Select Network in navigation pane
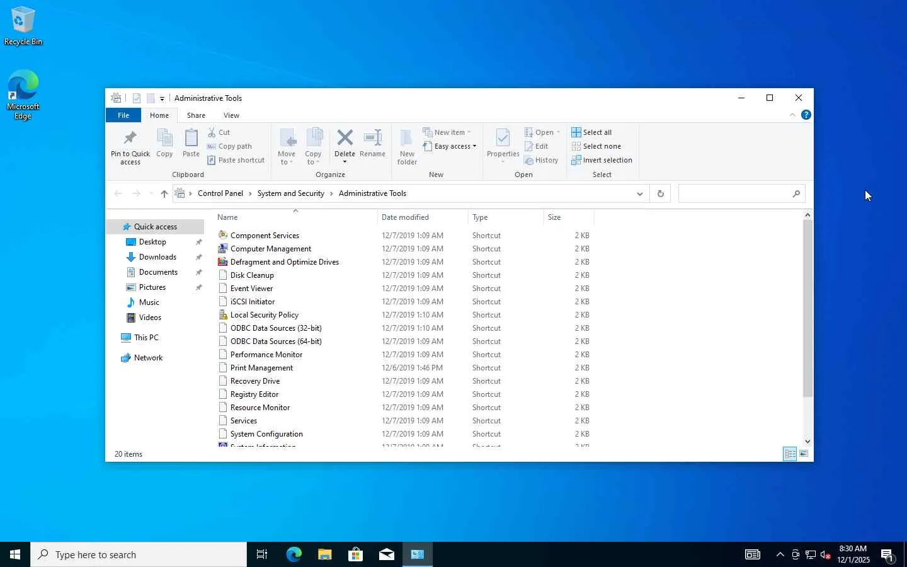This screenshot has height=567, width=907. click(x=148, y=358)
